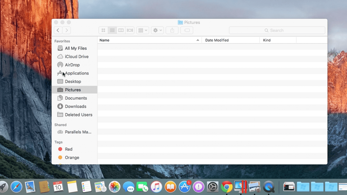Open AirDrop in sidebar
Screen dimensions: 347x195
74,65
